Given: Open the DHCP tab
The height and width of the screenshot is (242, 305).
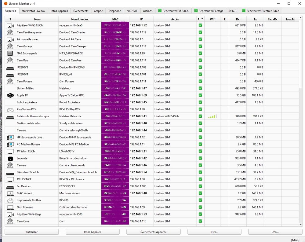Looking at the screenshot, I should point(232,11).
